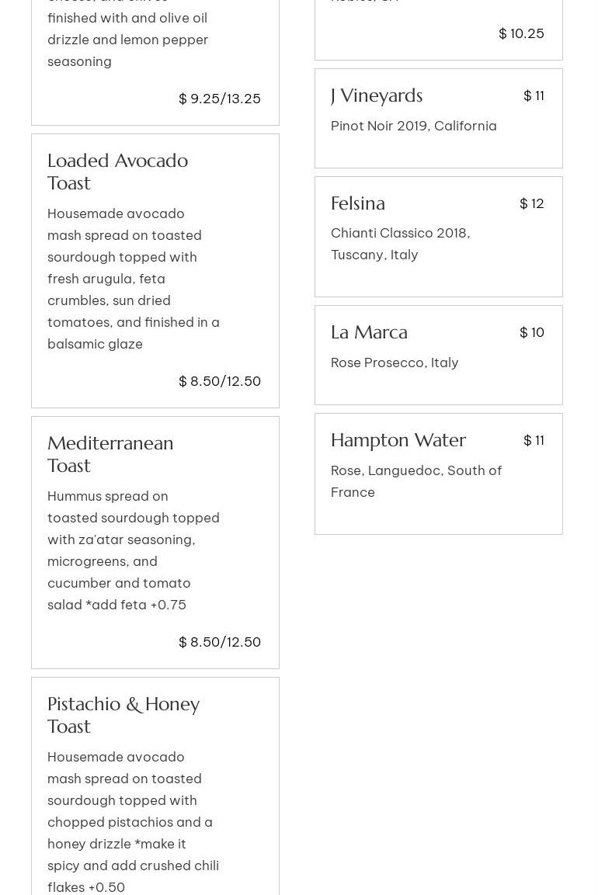Click the La Marca $10 price

pos(532,332)
